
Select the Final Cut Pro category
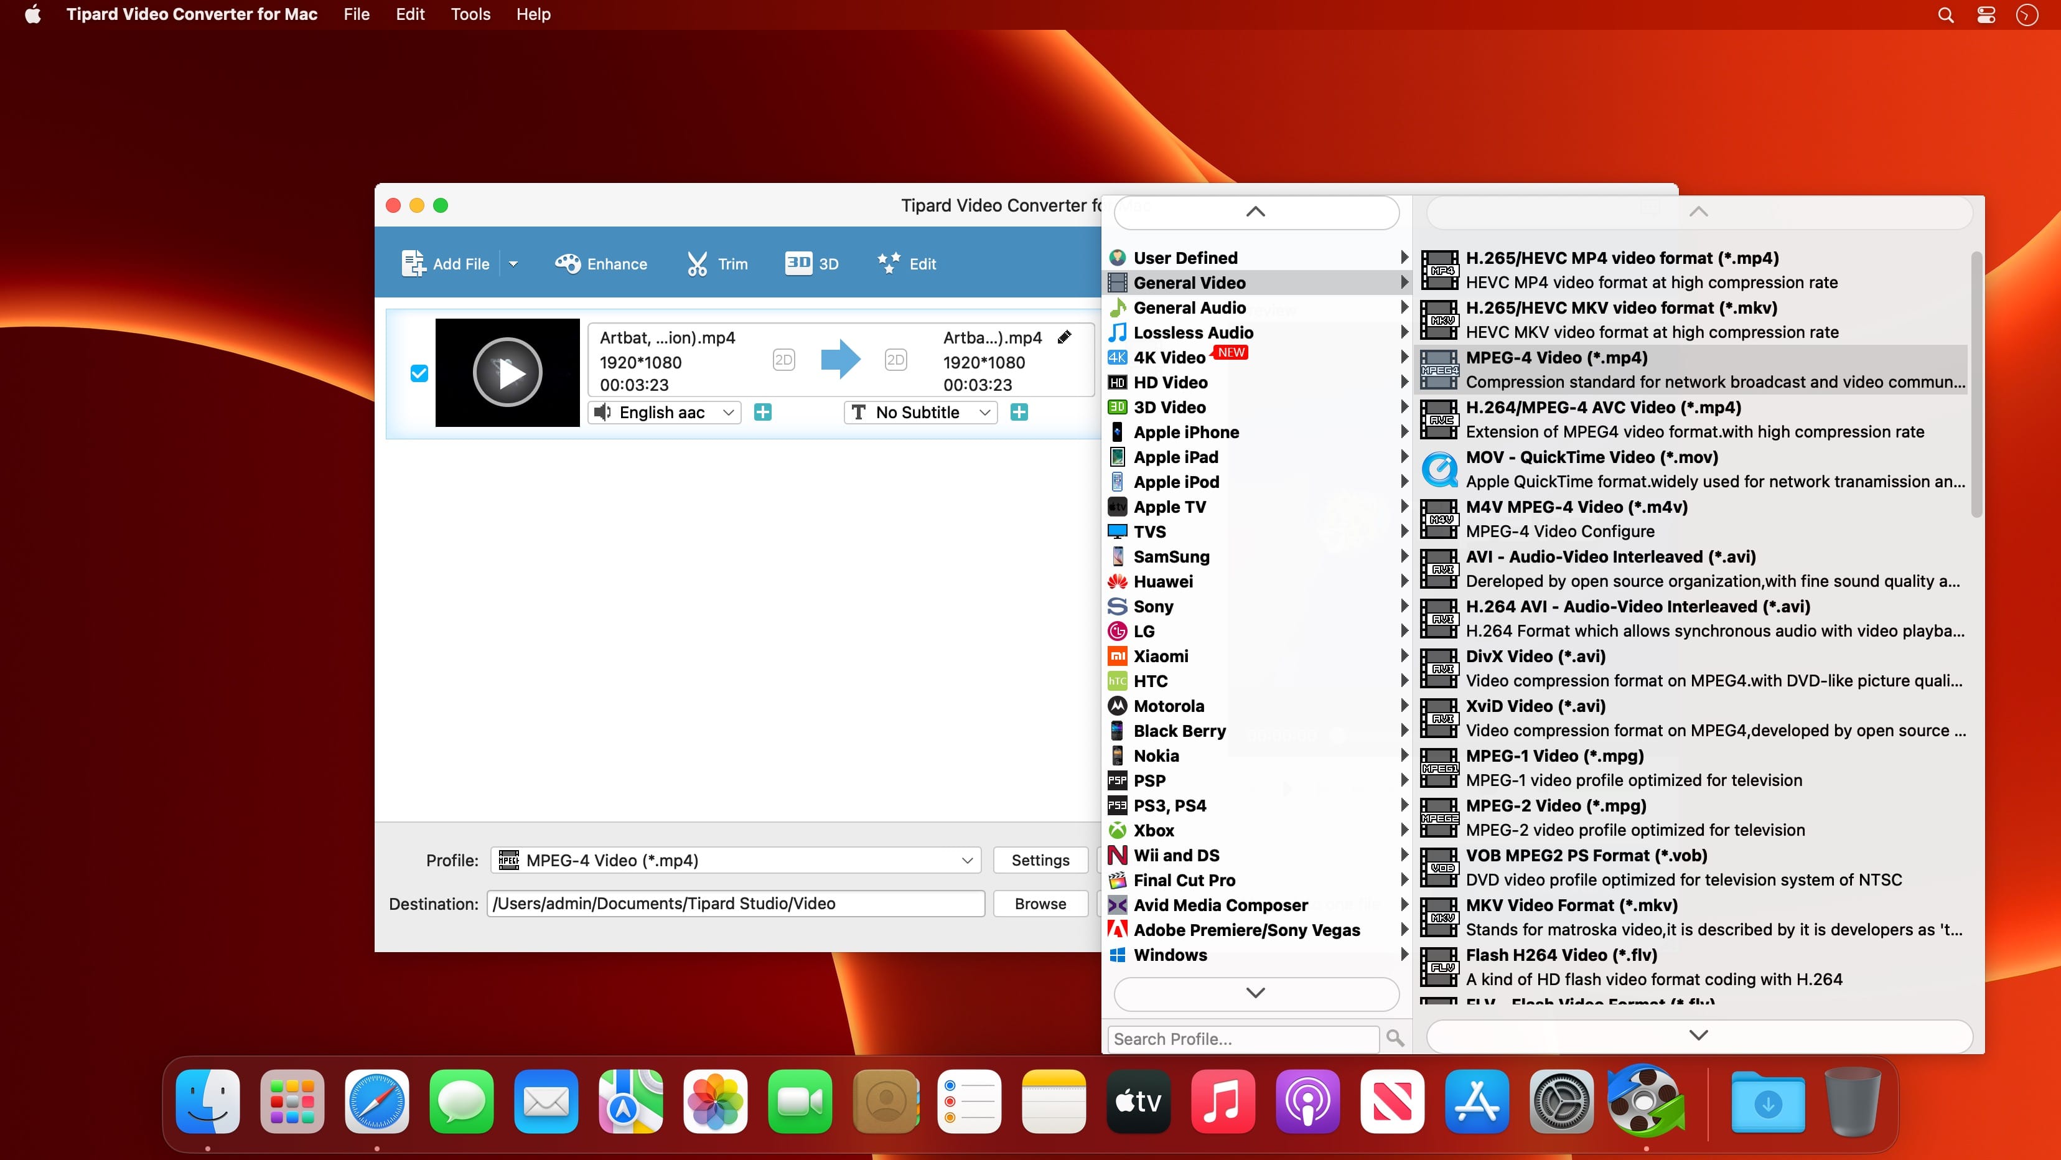tap(1258, 880)
